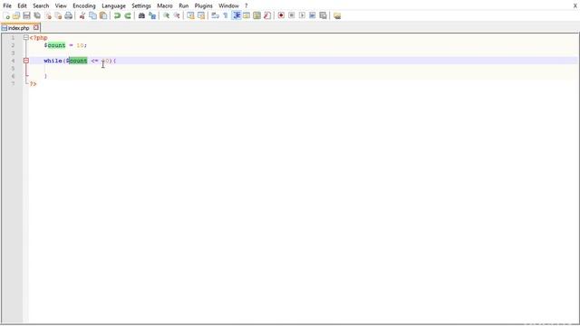Image resolution: width=580 pixels, height=326 pixels.
Task: Open the Window menu
Action: [228, 6]
